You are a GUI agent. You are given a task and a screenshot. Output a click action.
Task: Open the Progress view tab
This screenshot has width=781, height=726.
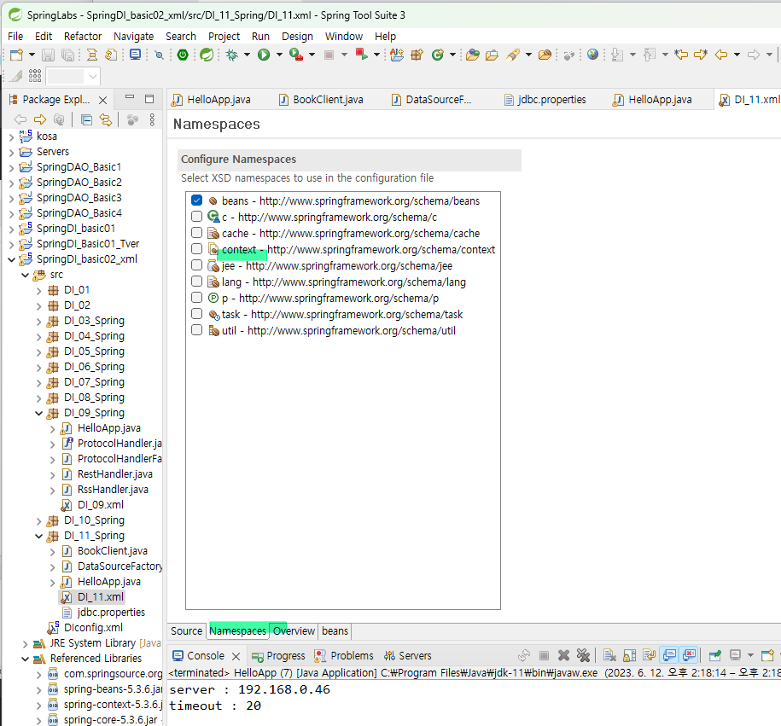(278, 656)
